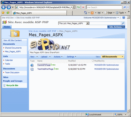Open the Home icon dropdown arrow
This screenshot has height=117, width=131.
[x=89, y=13]
